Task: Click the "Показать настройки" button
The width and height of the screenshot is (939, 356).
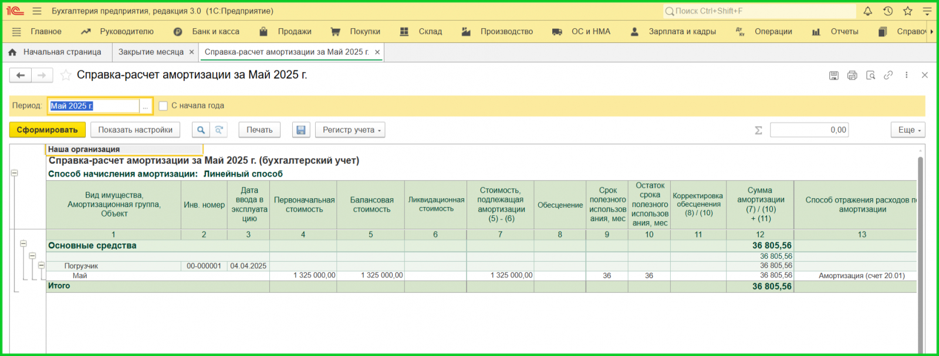Action: click(135, 130)
